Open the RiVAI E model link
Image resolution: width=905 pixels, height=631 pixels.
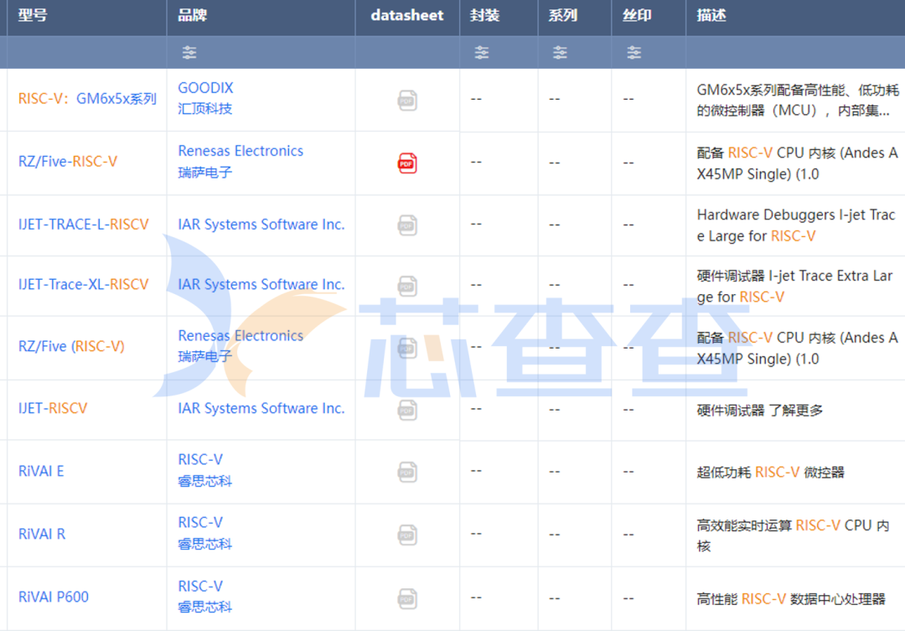41,471
